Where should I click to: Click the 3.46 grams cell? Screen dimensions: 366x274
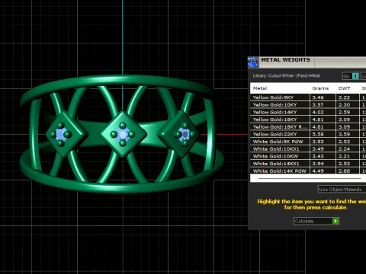point(323,97)
